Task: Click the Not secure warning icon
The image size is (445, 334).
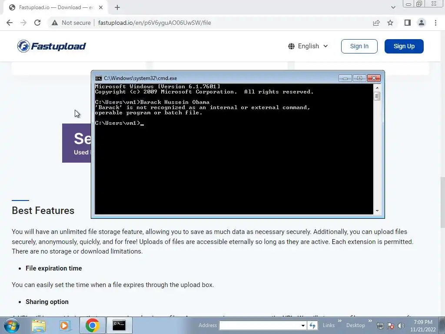Action: pos(55,23)
